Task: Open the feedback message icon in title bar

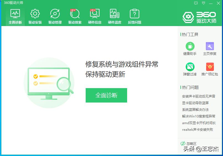Action: pos(196,3)
